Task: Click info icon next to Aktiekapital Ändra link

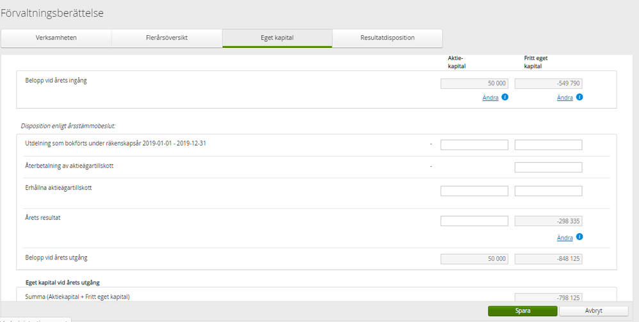Action: (505, 97)
